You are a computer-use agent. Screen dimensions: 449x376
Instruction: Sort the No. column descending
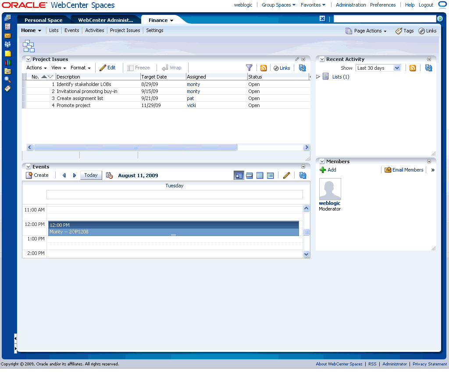(50, 76)
